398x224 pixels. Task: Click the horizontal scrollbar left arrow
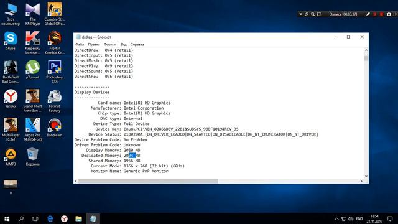tap(76, 181)
